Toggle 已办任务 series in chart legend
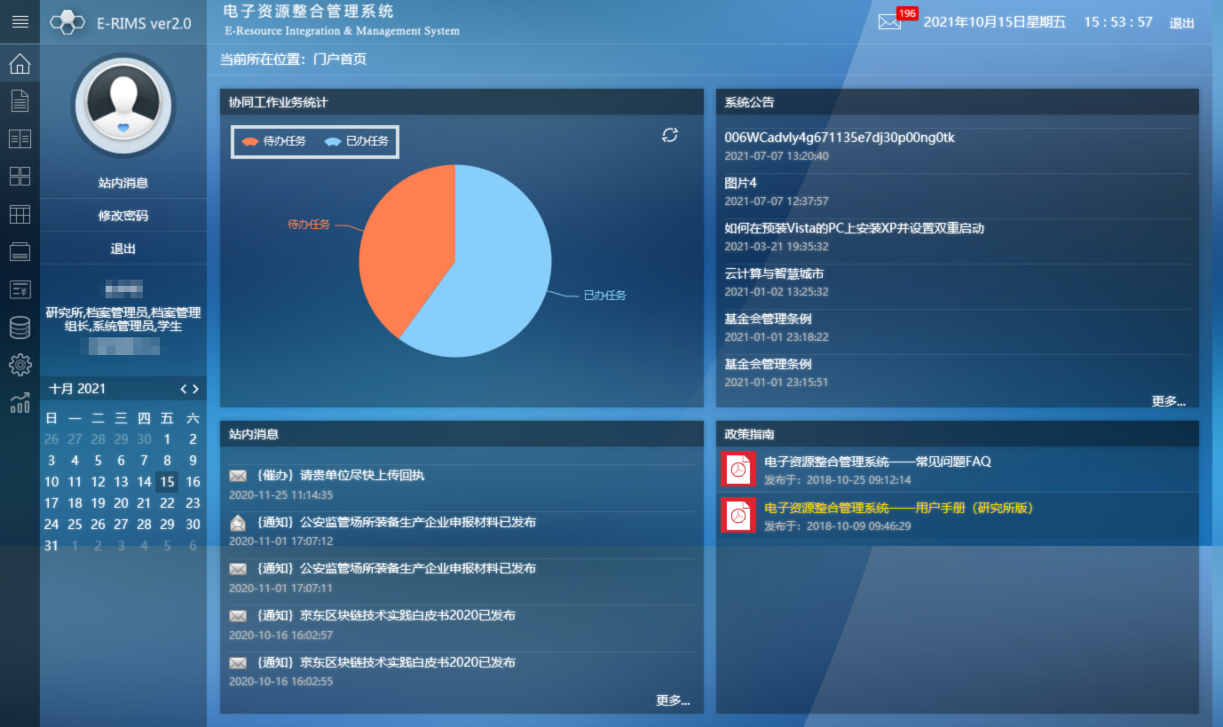Screen dimensions: 1223x727 click(x=357, y=141)
